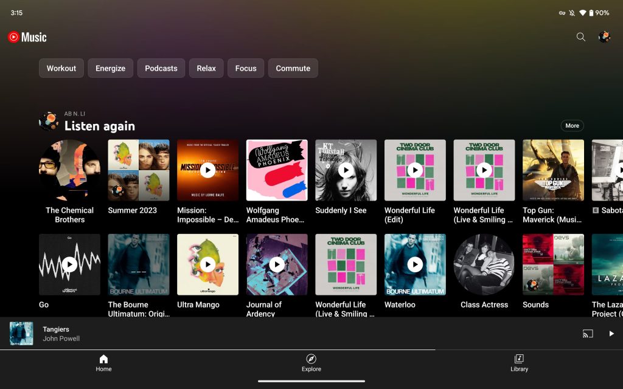Screen dimensions: 623x389
Task: Open The Chemical Brothers artist page
Action: [69, 170]
